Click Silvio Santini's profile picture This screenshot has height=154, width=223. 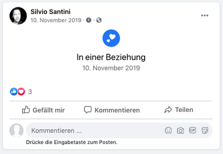coord(18,16)
